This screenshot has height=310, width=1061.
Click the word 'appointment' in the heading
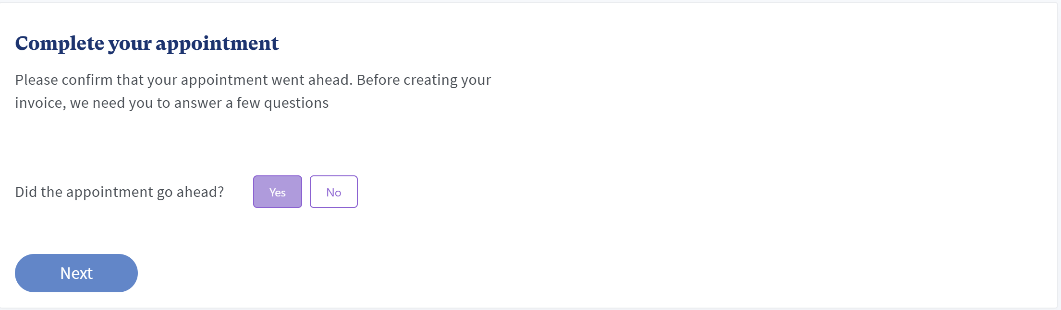pos(217,43)
